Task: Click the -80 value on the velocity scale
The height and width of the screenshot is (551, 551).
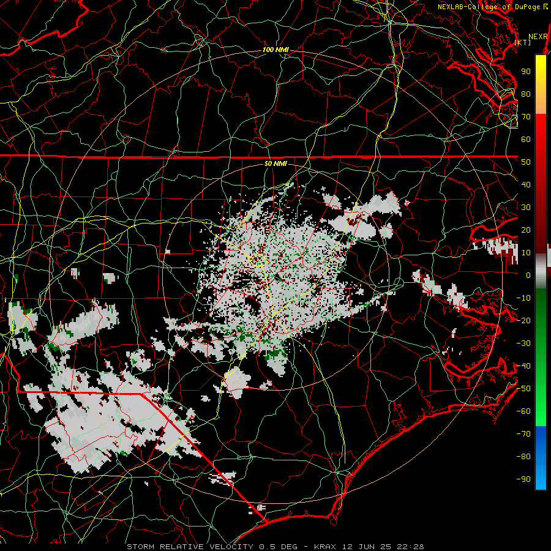Action: 523,457
